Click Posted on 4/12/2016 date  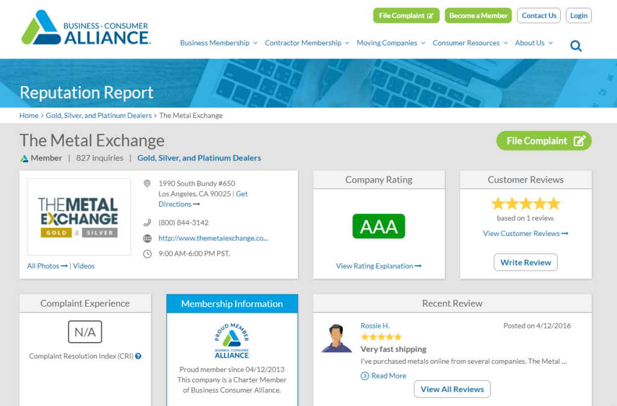[x=537, y=326]
